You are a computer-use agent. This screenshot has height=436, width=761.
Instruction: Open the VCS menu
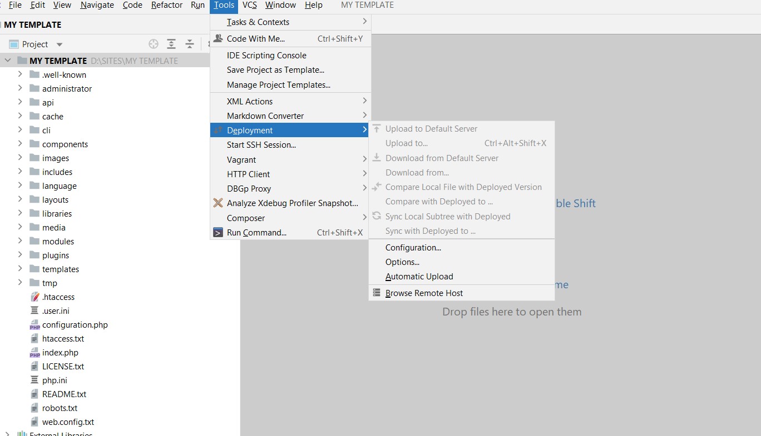(249, 5)
